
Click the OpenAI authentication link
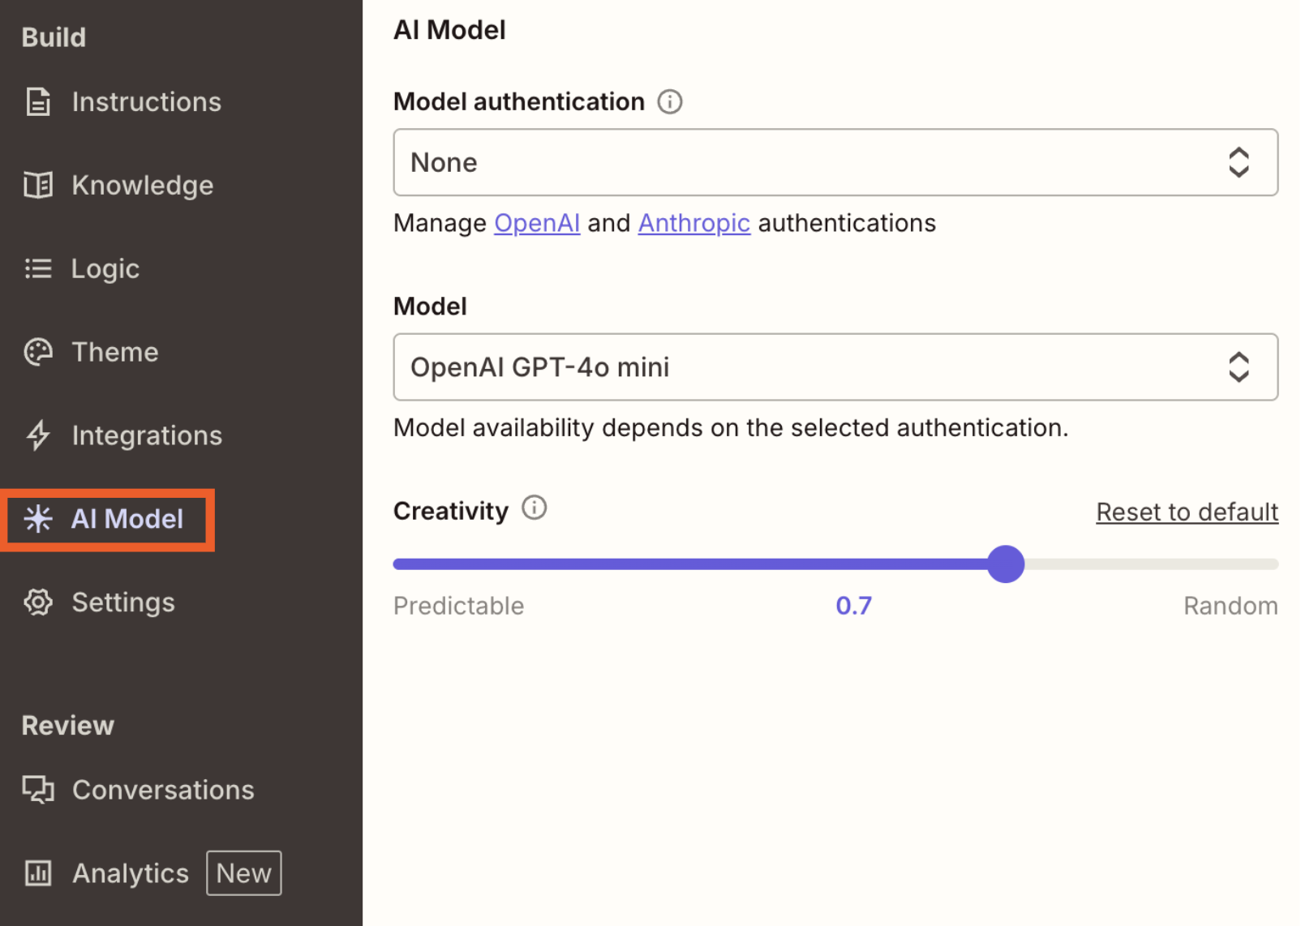536,223
